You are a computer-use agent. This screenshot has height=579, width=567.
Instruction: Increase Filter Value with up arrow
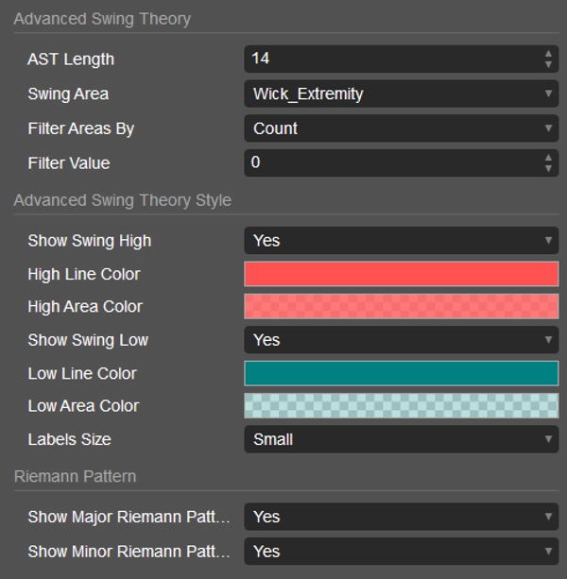coord(548,158)
